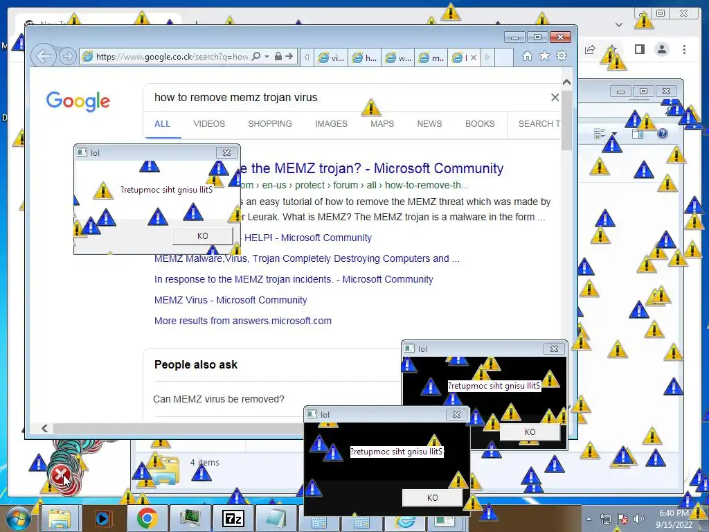This screenshot has height=532, width=709.
Task: Click KO in lol dialog overlapping the taskbar
Action: [x=432, y=498]
